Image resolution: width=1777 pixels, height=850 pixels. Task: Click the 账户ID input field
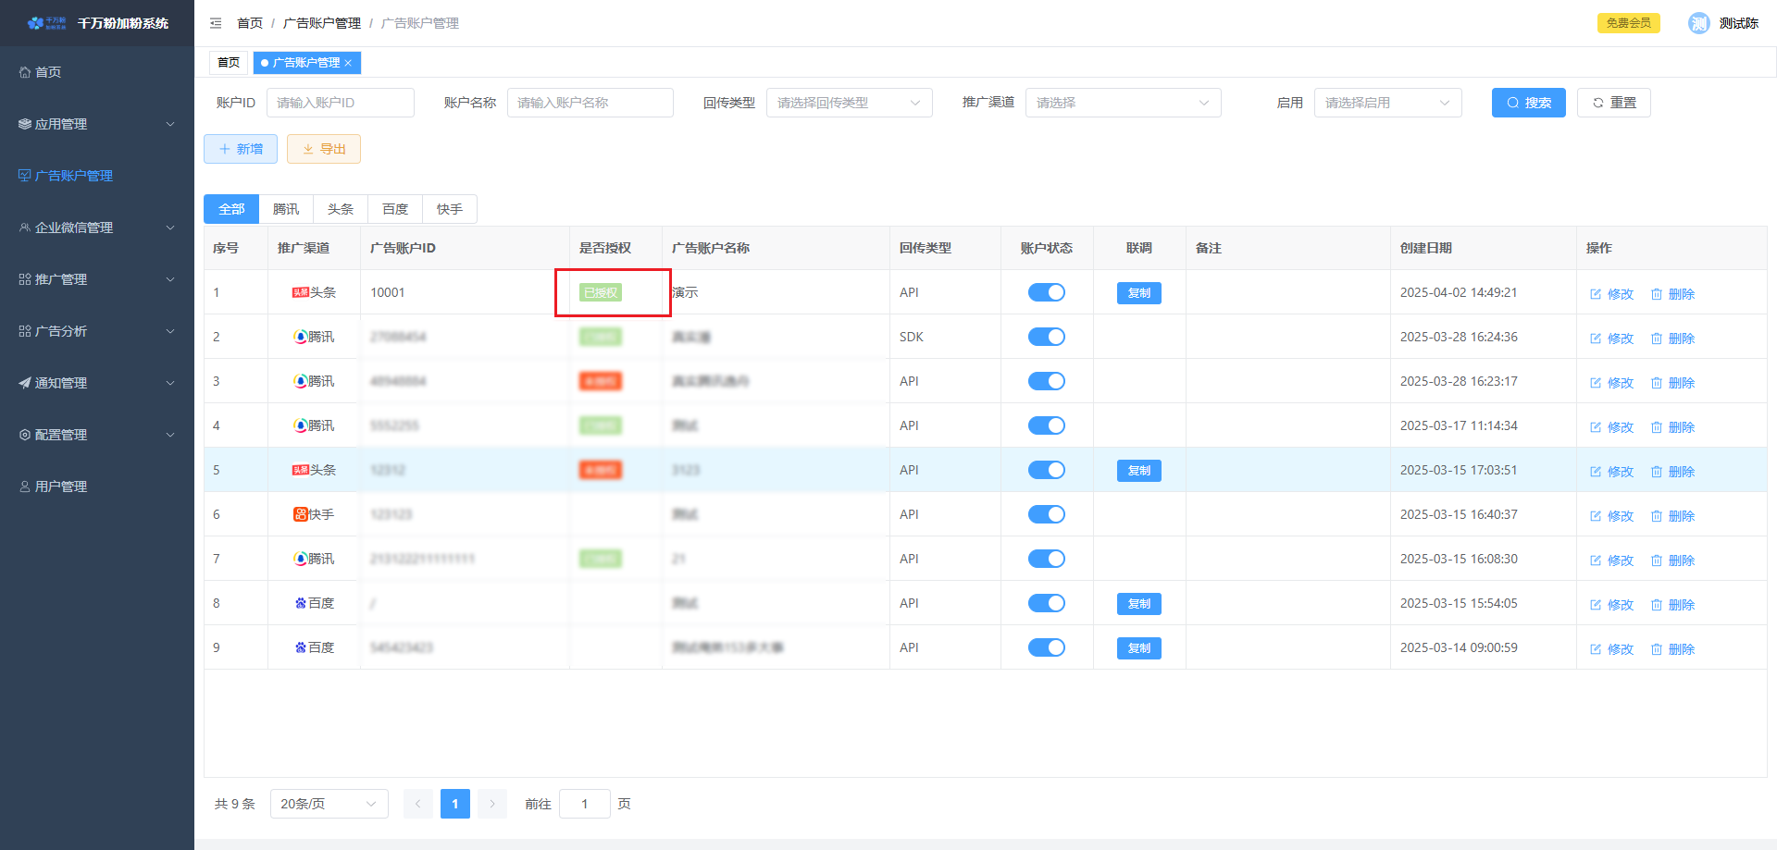pos(340,103)
